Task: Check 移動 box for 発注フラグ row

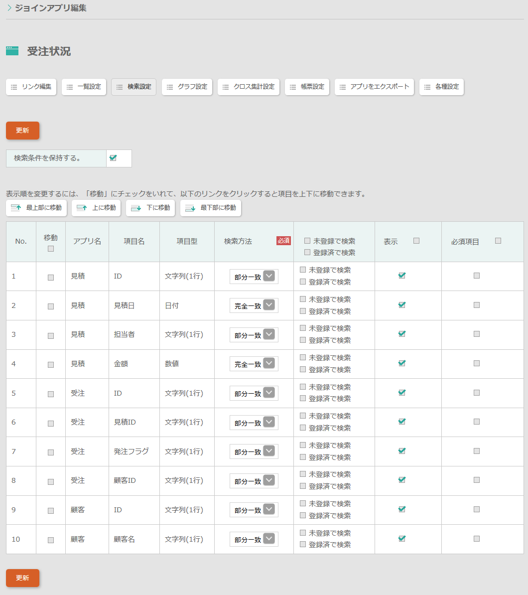Action: [x=51, y=452]
